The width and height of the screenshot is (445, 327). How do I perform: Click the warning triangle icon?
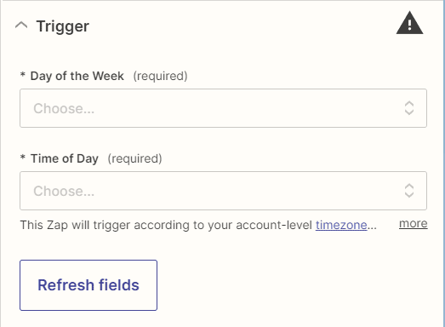[409, 23]
